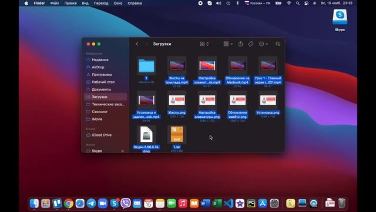Image resolution: width=376 pixels, height=212 pixels.
Task: Select the Skype-8.66.0.74.dmg file
Action: pyautogui.click(x=146, y=134)
